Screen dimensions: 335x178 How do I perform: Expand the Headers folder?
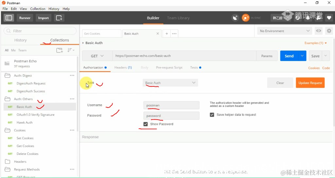pos(8,162)
